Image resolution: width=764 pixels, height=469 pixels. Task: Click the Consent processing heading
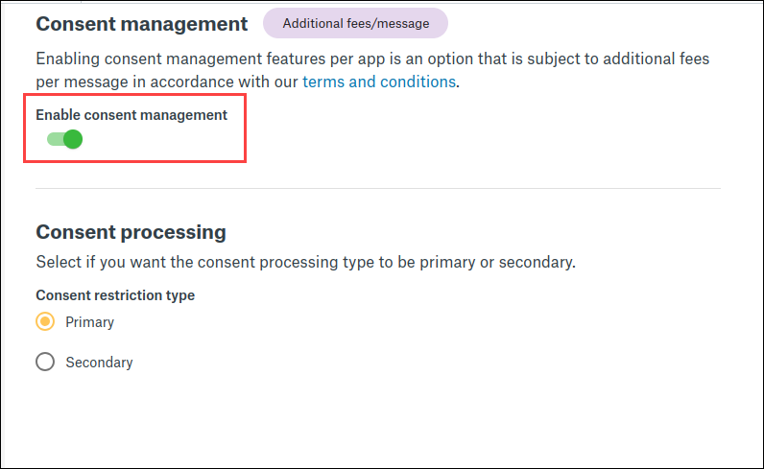[x=131, y=232]
